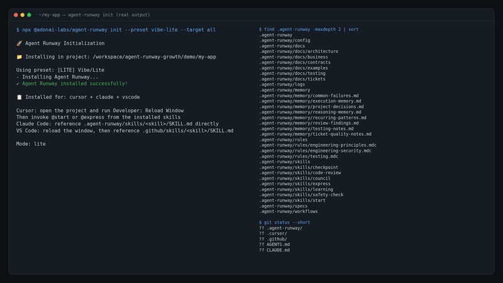Click the '.agent-runway/skills/learning' path

click(x=296, y=190)
